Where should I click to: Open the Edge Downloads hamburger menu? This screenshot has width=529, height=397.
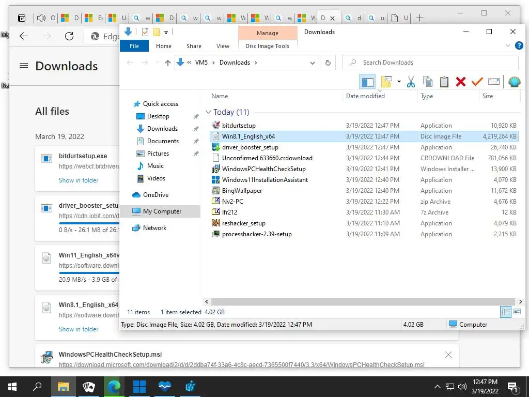[24, 66]
